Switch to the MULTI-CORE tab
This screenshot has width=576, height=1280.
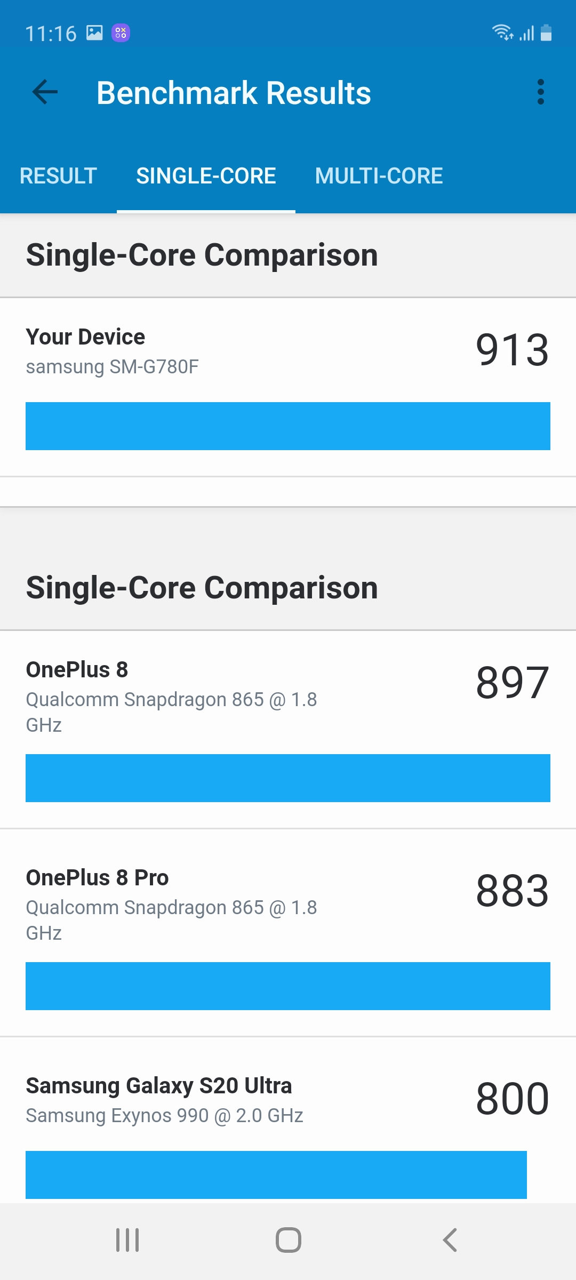coord(379,176)
